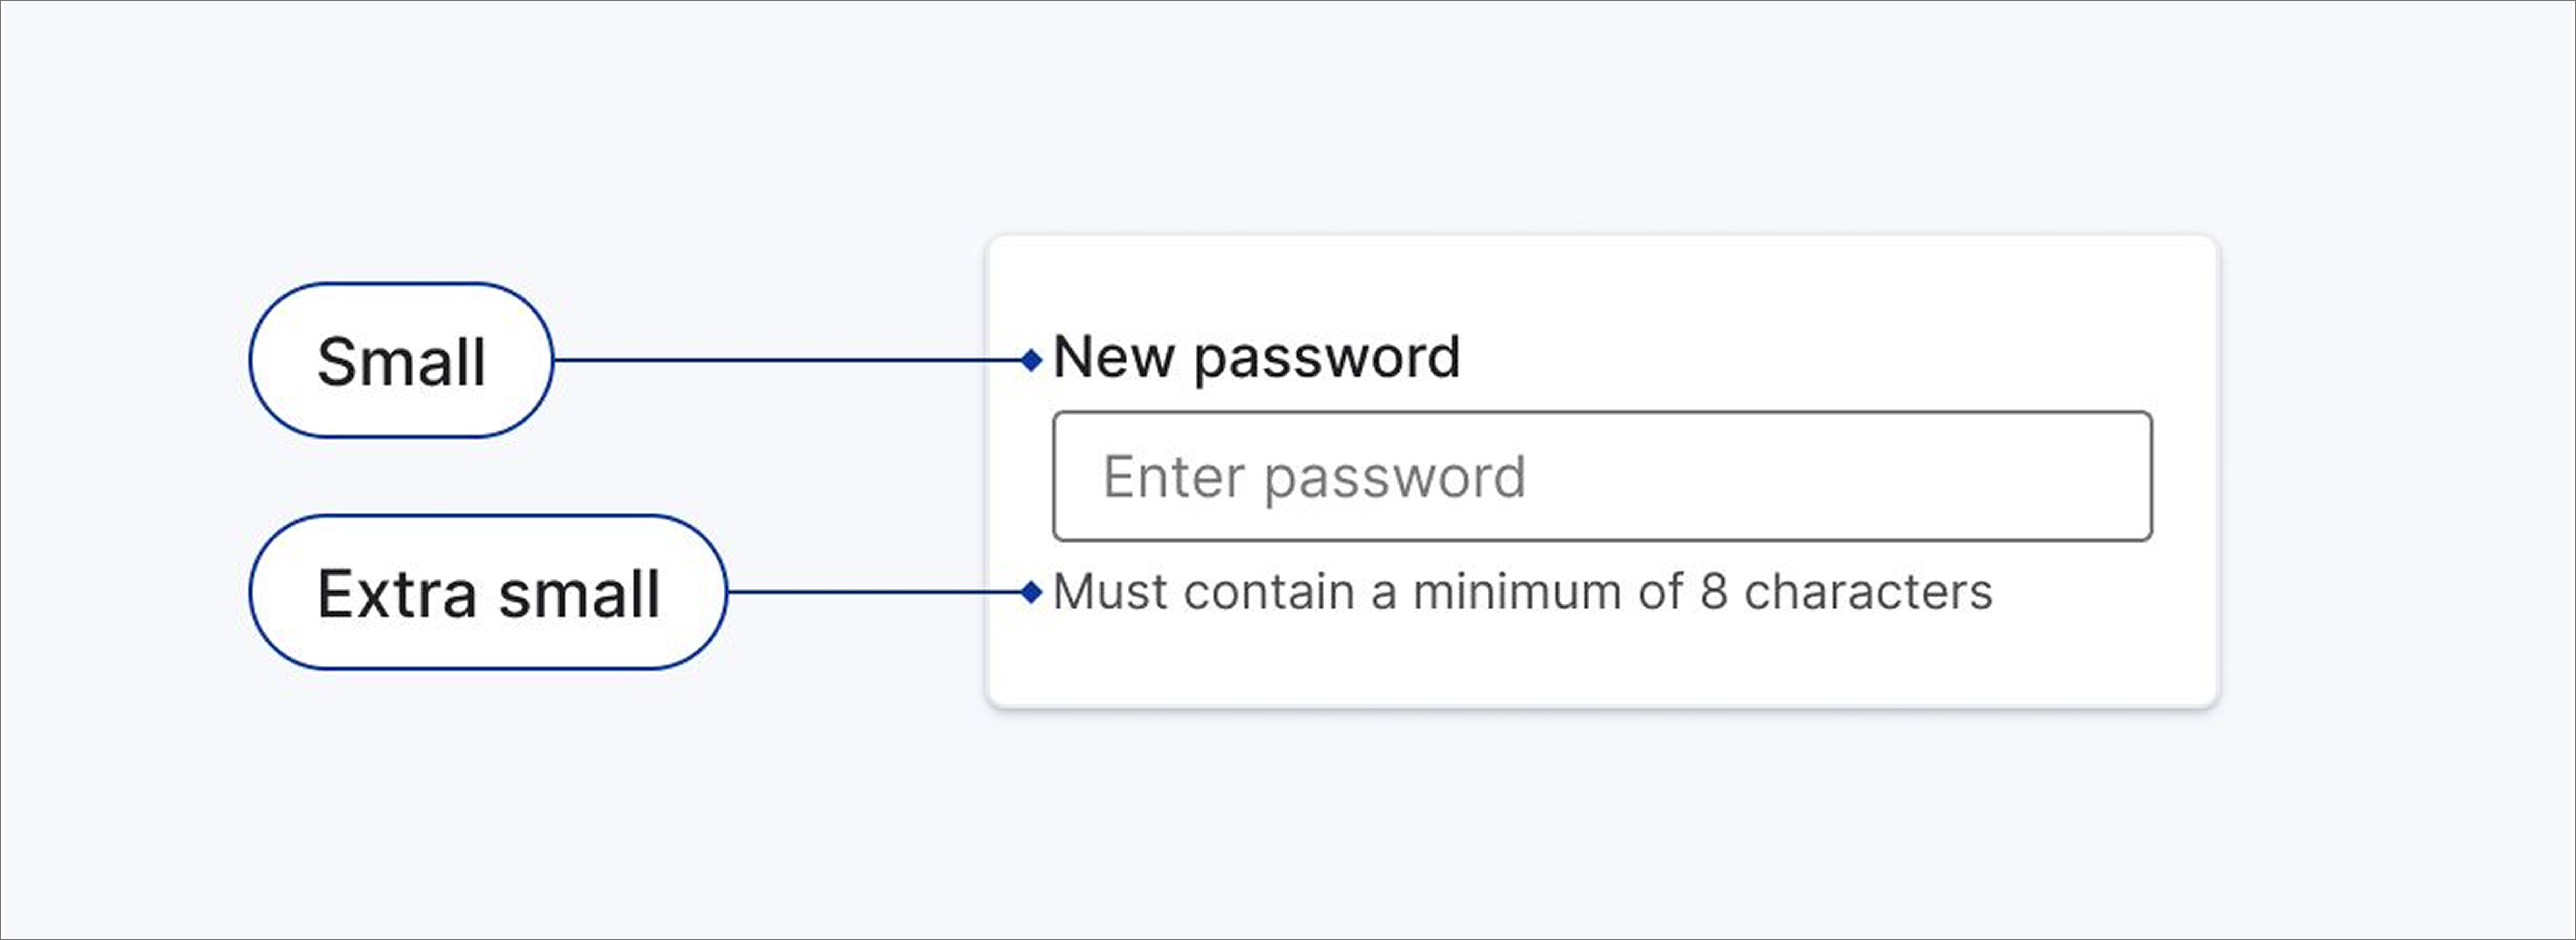Click the word "New" in the field label

click(x=1113, y=357)
